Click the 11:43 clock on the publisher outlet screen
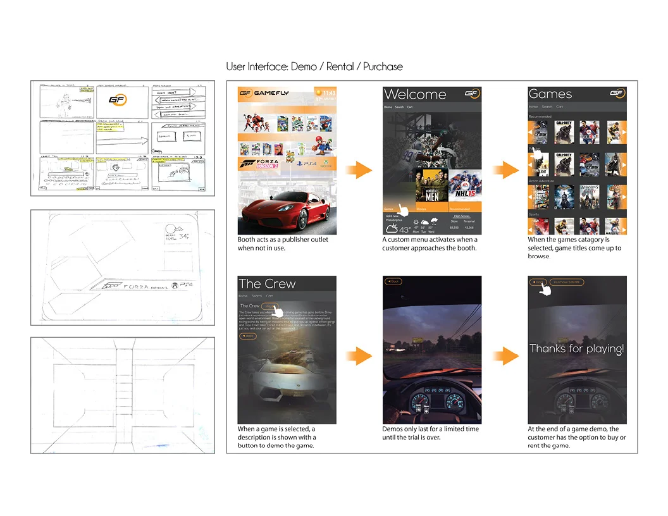Image resolution: width=668 pixels, height=516 pixels. 330,93
